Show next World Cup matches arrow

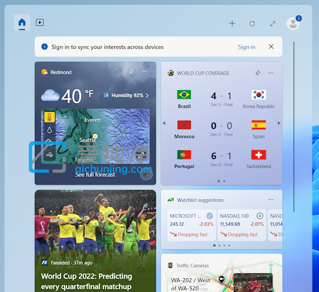point(279,123)
